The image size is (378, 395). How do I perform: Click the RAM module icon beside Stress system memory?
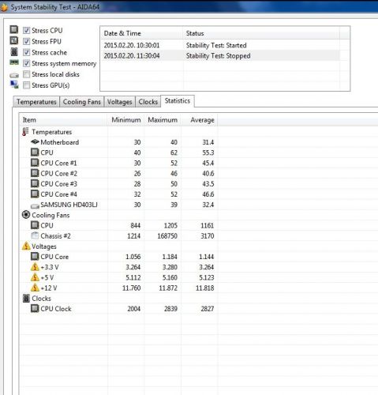click(x=14, y=62)
